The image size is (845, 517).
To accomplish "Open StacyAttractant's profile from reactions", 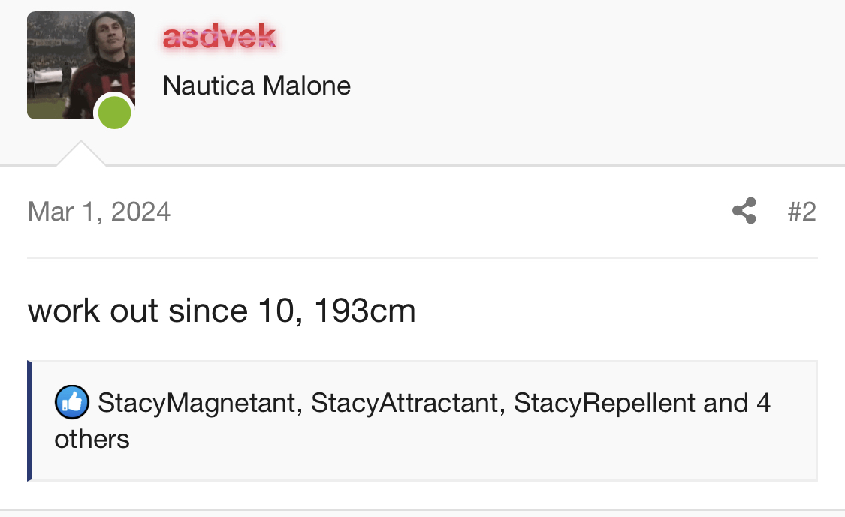I will [x=405, y=403].
